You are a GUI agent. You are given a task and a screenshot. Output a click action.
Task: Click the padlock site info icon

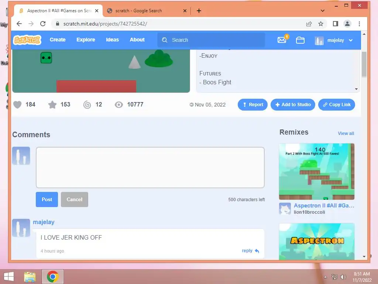click(x=57, y=24)
